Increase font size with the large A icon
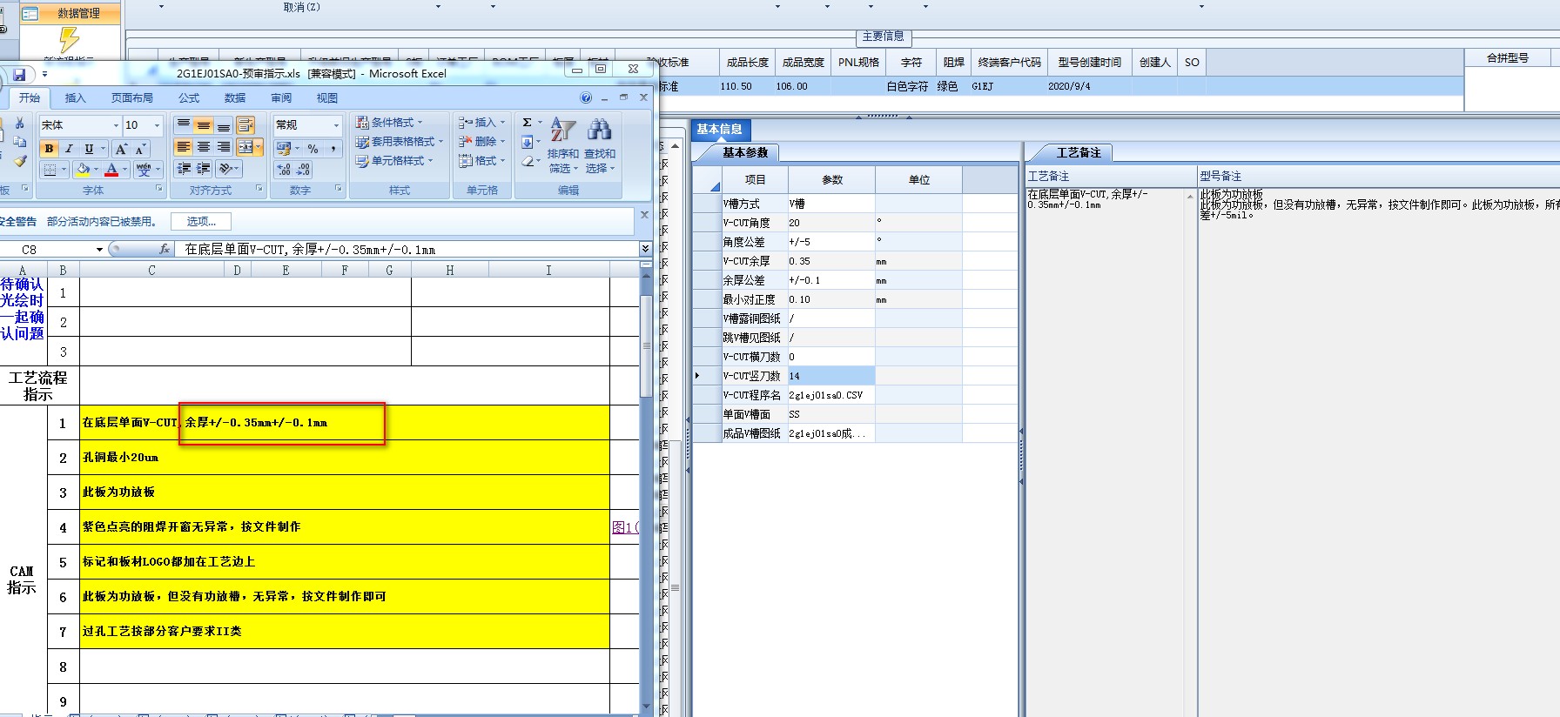1560x717 pixels. pos(122,149)
